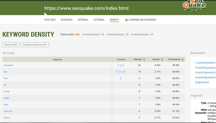Click the semrush keyword link
This screenshot has width=216, height=123.
click(8, 111)
